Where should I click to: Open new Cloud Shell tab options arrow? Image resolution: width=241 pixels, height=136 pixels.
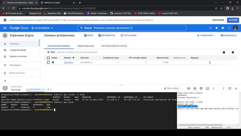[x=51, y=90]
